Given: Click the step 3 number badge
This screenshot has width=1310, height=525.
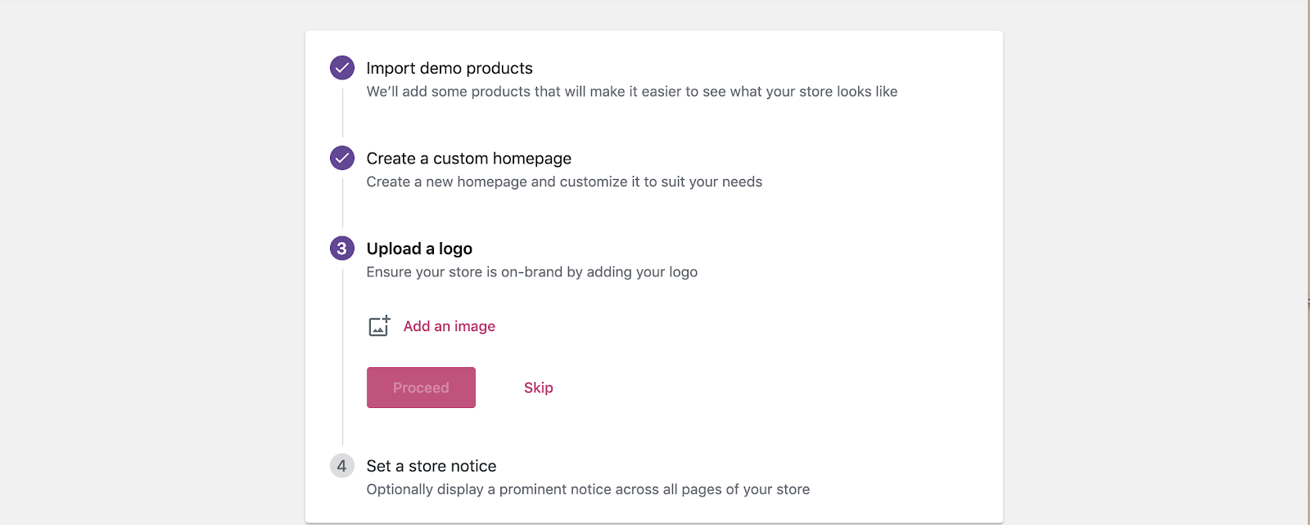Looking at the screenshot, I should 342,248.
